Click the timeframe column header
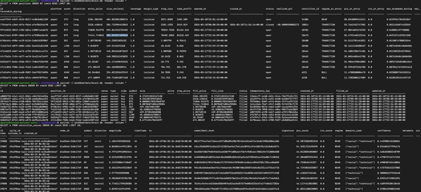The height and width of the screenshot is (192, 421). coord(141,130)
